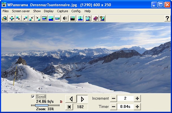Close the WPanorama window

(x=167, y=5)
